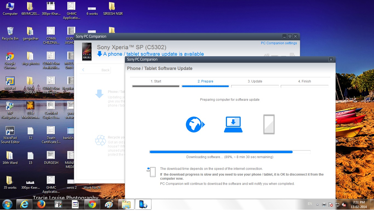Click the network tray icon
Screen dimensions: 374x213
pos(337,205)
